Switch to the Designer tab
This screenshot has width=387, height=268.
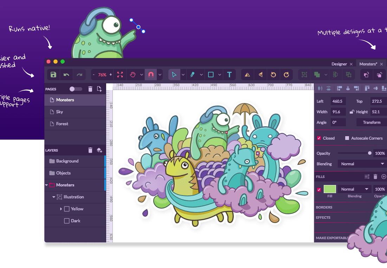coord(339,64)
